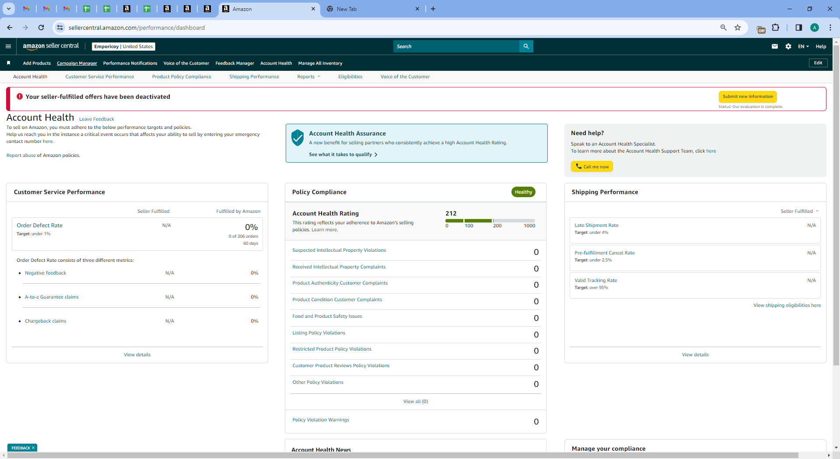Screen dimensions: 840x459
Task: Open the browser extensions puzzle icon
Action: (x=776, y=28)
